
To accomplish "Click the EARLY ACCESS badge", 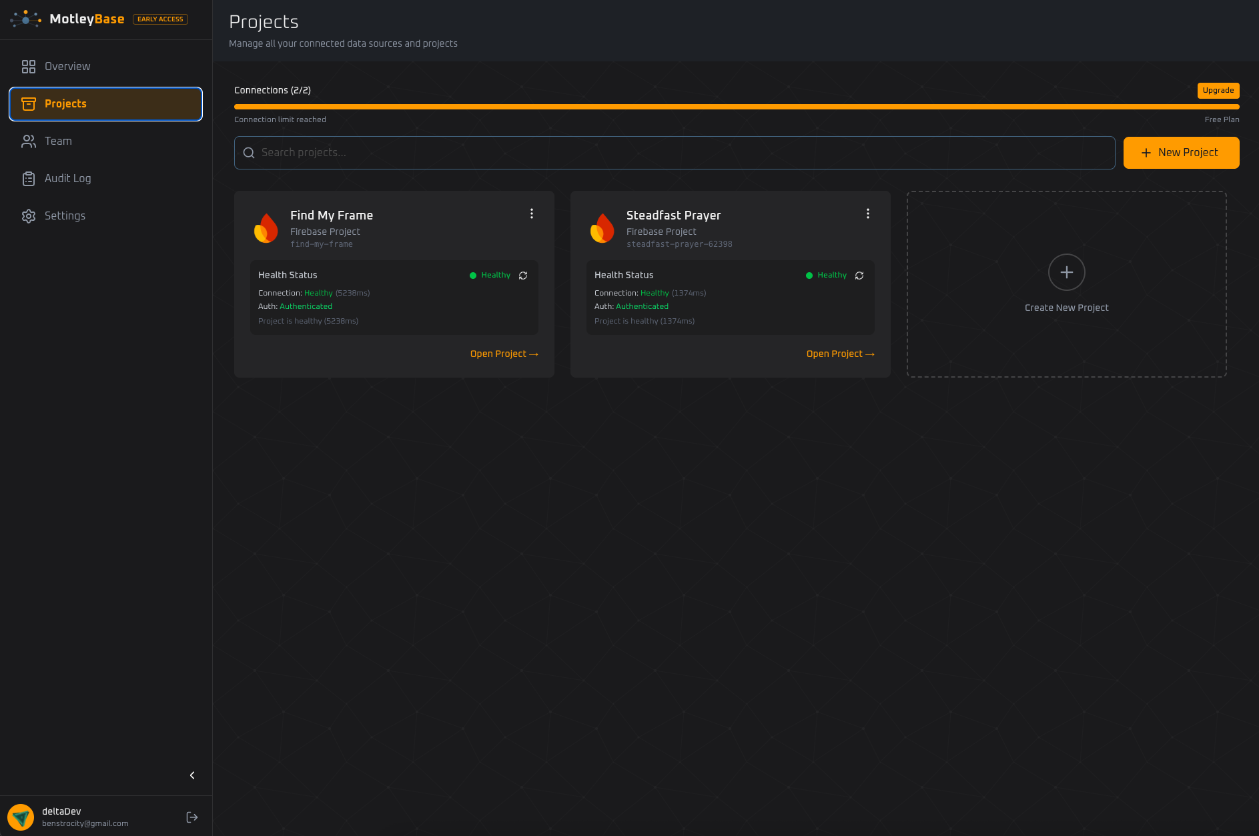I will pos(160,19).
